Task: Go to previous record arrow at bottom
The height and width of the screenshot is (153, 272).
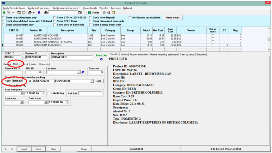Action: 6,149
